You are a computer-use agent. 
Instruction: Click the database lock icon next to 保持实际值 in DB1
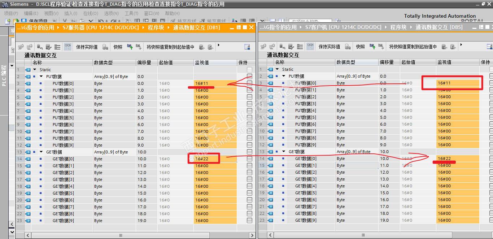105,47
